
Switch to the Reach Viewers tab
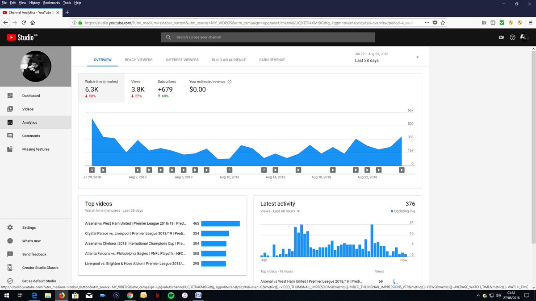click(138, 60)
